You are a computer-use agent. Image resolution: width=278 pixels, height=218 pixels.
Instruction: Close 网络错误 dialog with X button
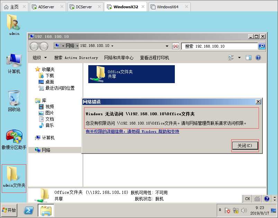pyautogui.click(x=258, y=102)
